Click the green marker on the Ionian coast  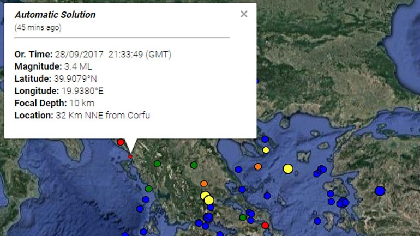click(149, 189)
